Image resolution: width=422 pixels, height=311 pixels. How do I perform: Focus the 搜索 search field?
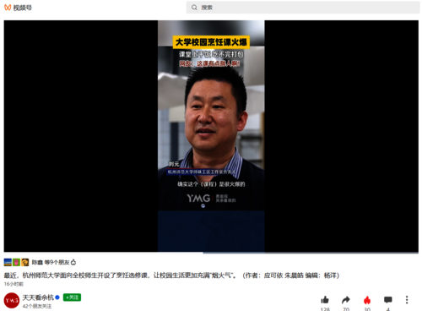coord(303,8)
